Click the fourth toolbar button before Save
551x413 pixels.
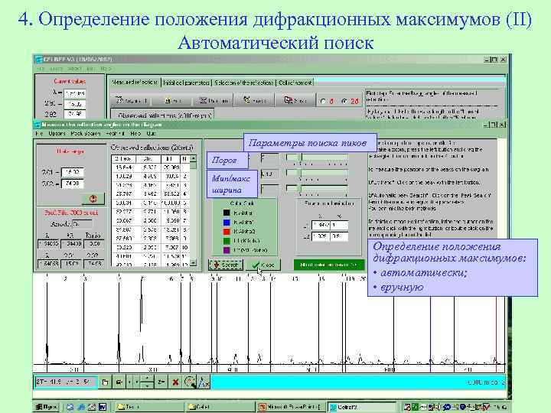[x=255, y=100]
